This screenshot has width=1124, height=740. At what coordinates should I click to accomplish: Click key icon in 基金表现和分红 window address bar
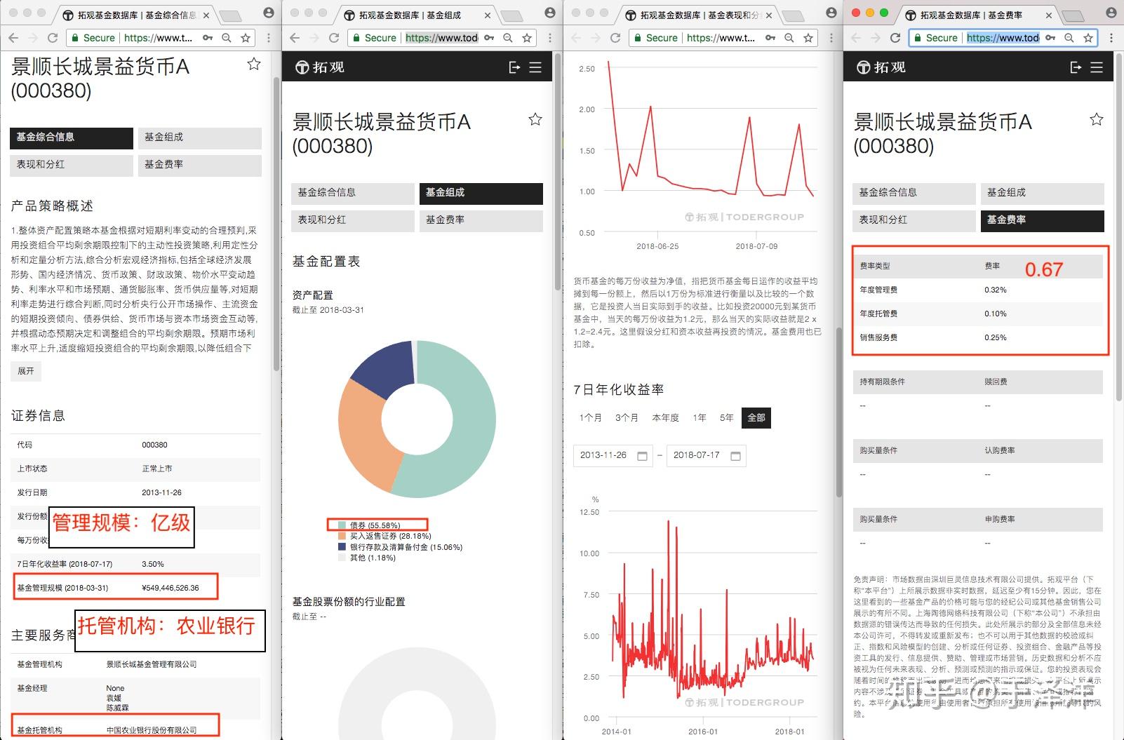tap(770, 38)
